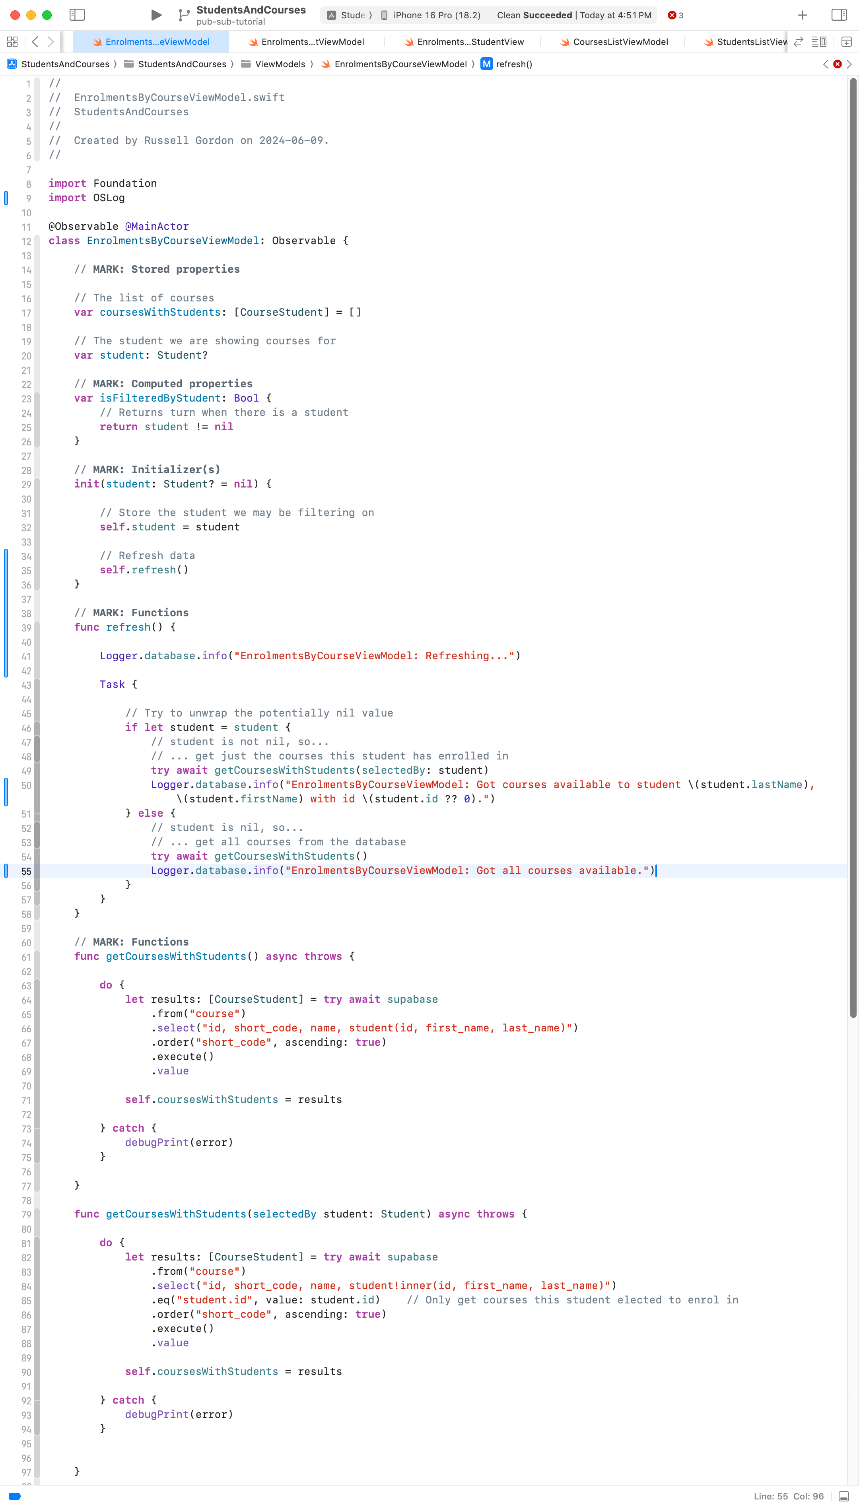Toggle the debug area at bottom right
The width and height of the screenshot is (859, 1507).
[843, 1496]
